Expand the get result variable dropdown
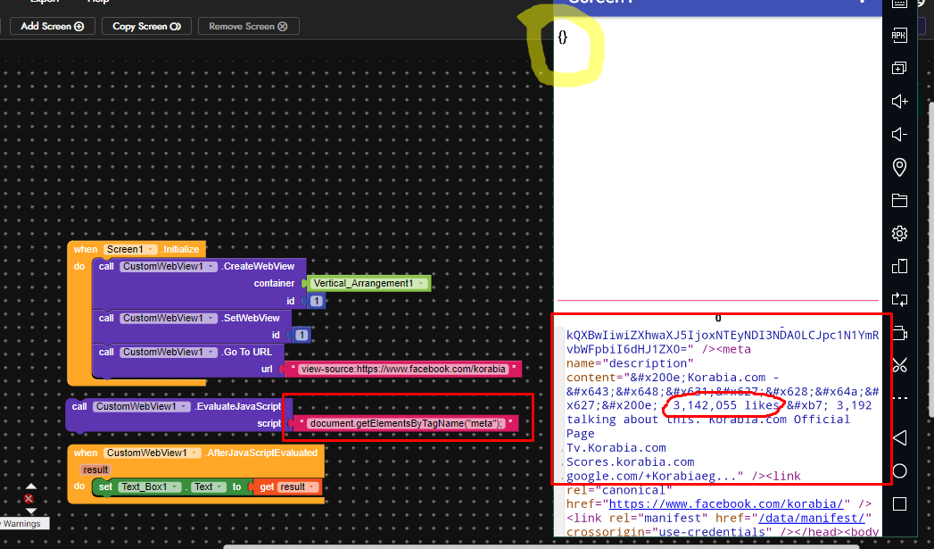Image resolution: width=934 pixels, height=549 pixels. tap(311, 487)
